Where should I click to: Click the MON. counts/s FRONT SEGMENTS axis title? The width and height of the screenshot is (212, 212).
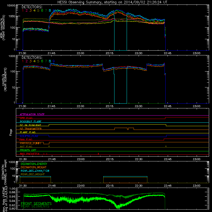3,28
